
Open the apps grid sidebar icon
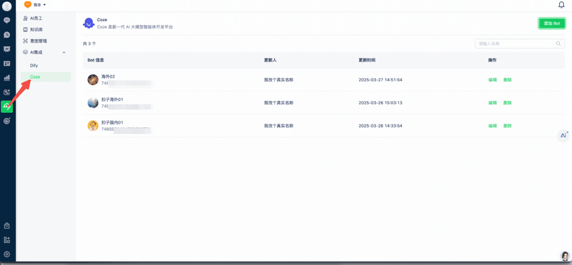coord(7,240)
